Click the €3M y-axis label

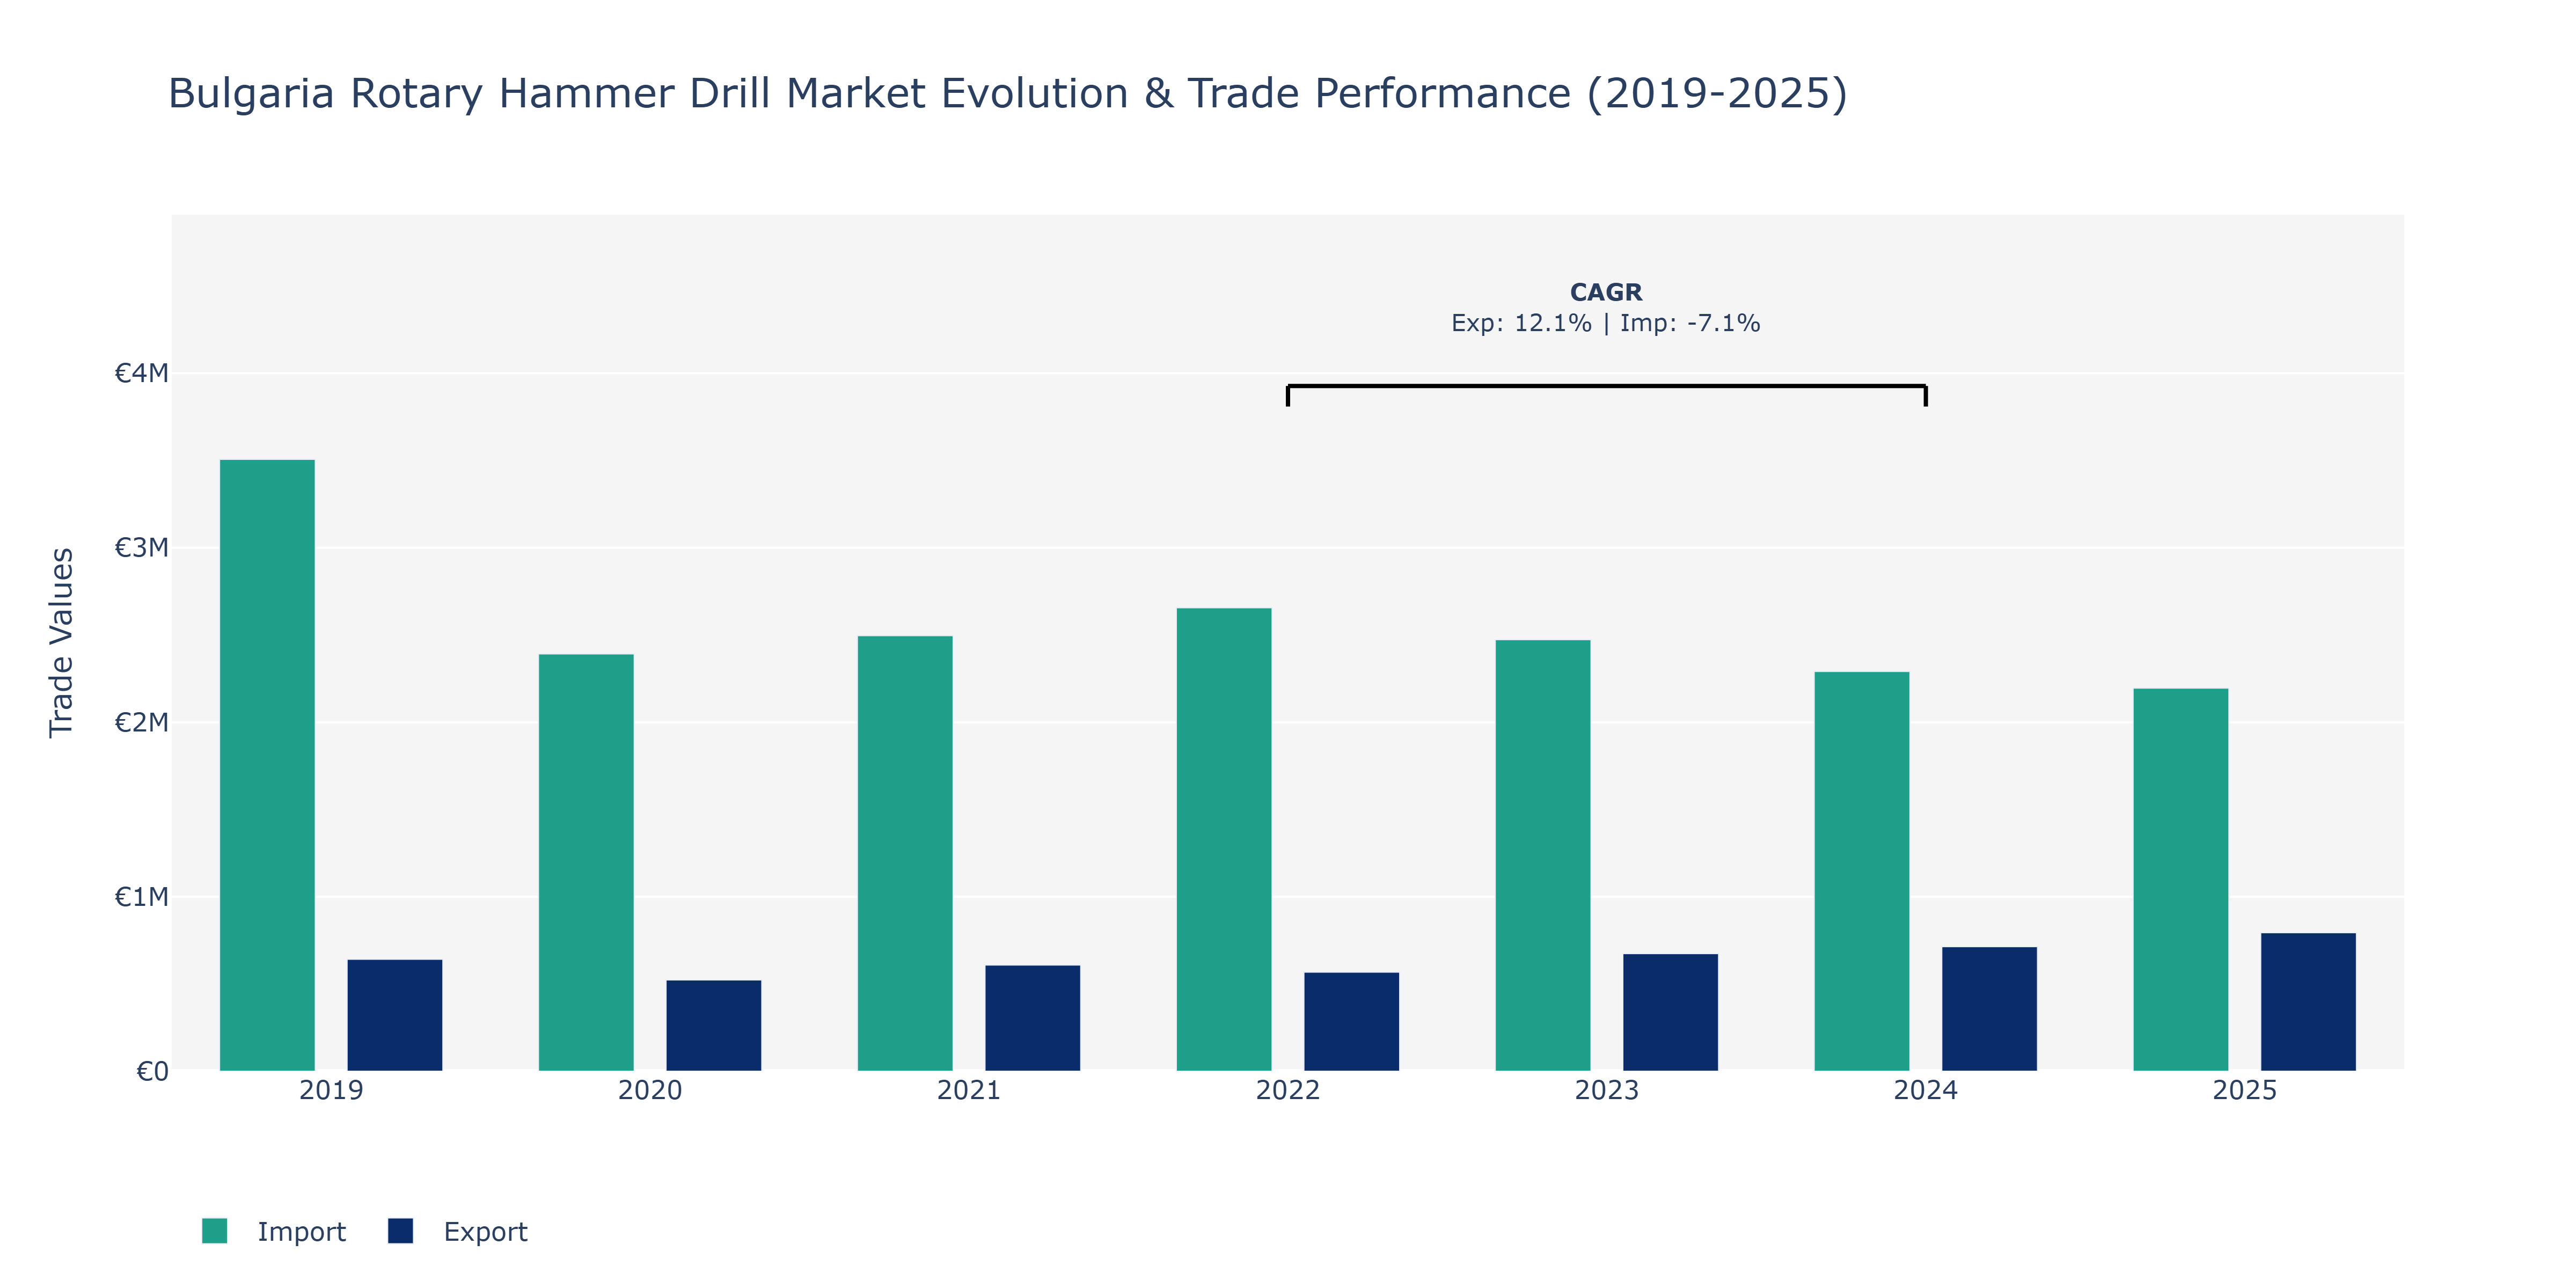pyautogui.click(x=141, y=548)
